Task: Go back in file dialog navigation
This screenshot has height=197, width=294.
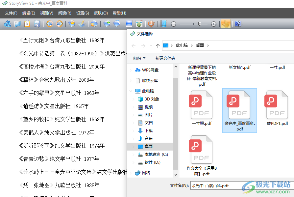Action: tap(134, 46)
